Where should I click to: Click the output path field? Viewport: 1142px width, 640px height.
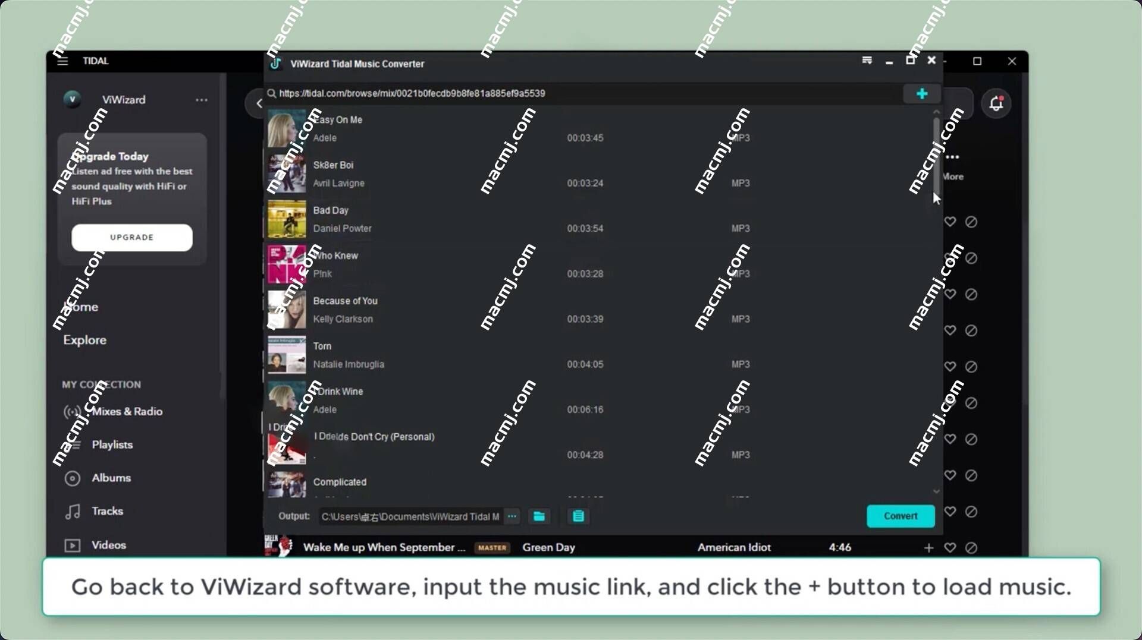tap(410, 516)
